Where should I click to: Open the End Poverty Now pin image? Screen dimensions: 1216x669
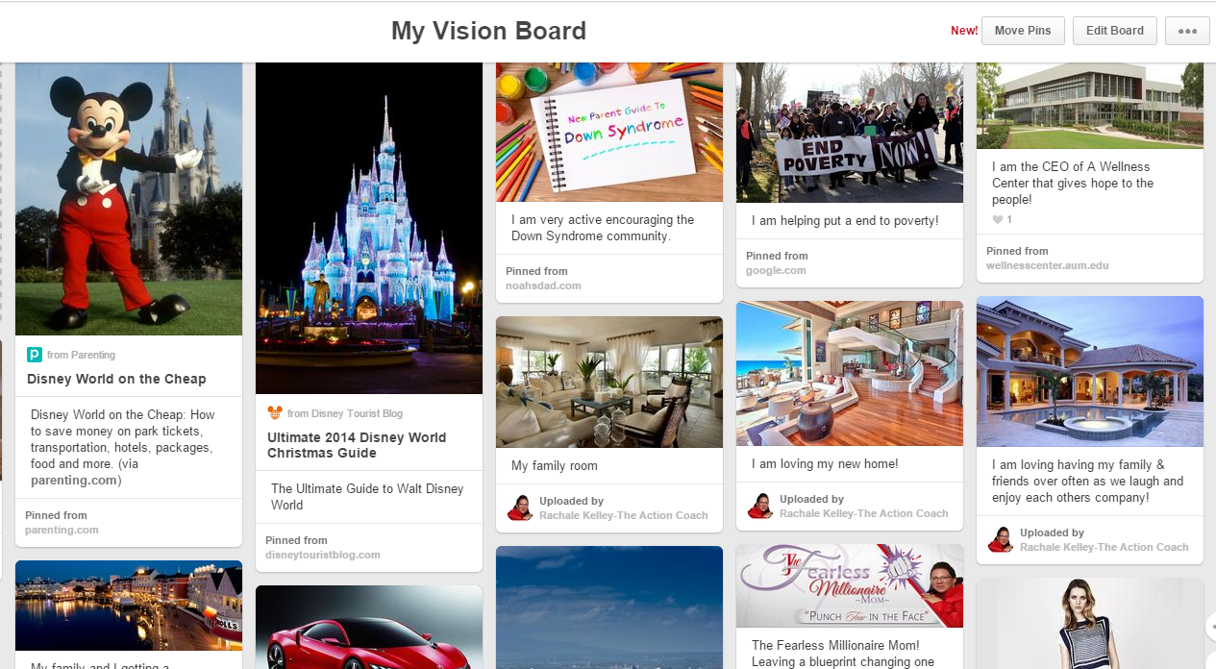tap(850, 133)
